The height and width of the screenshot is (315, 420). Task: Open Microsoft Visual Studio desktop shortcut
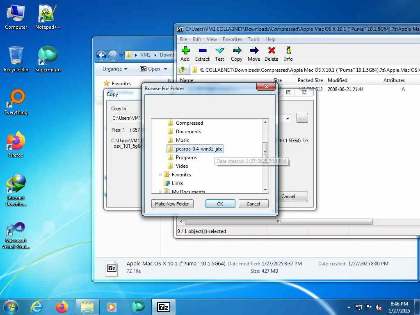[16, 236]
